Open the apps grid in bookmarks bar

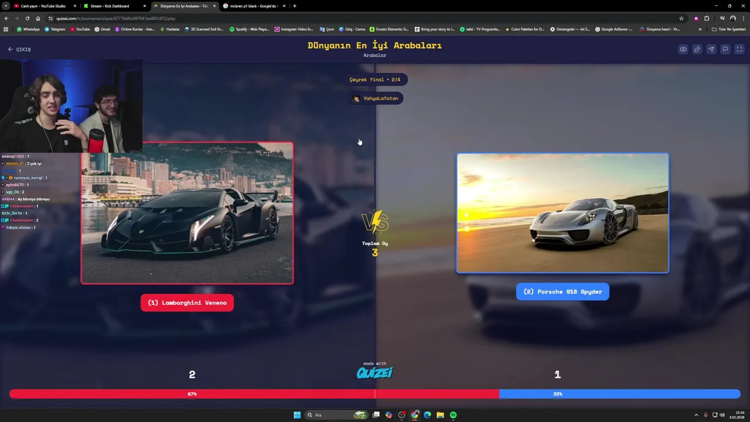point(6,29)
